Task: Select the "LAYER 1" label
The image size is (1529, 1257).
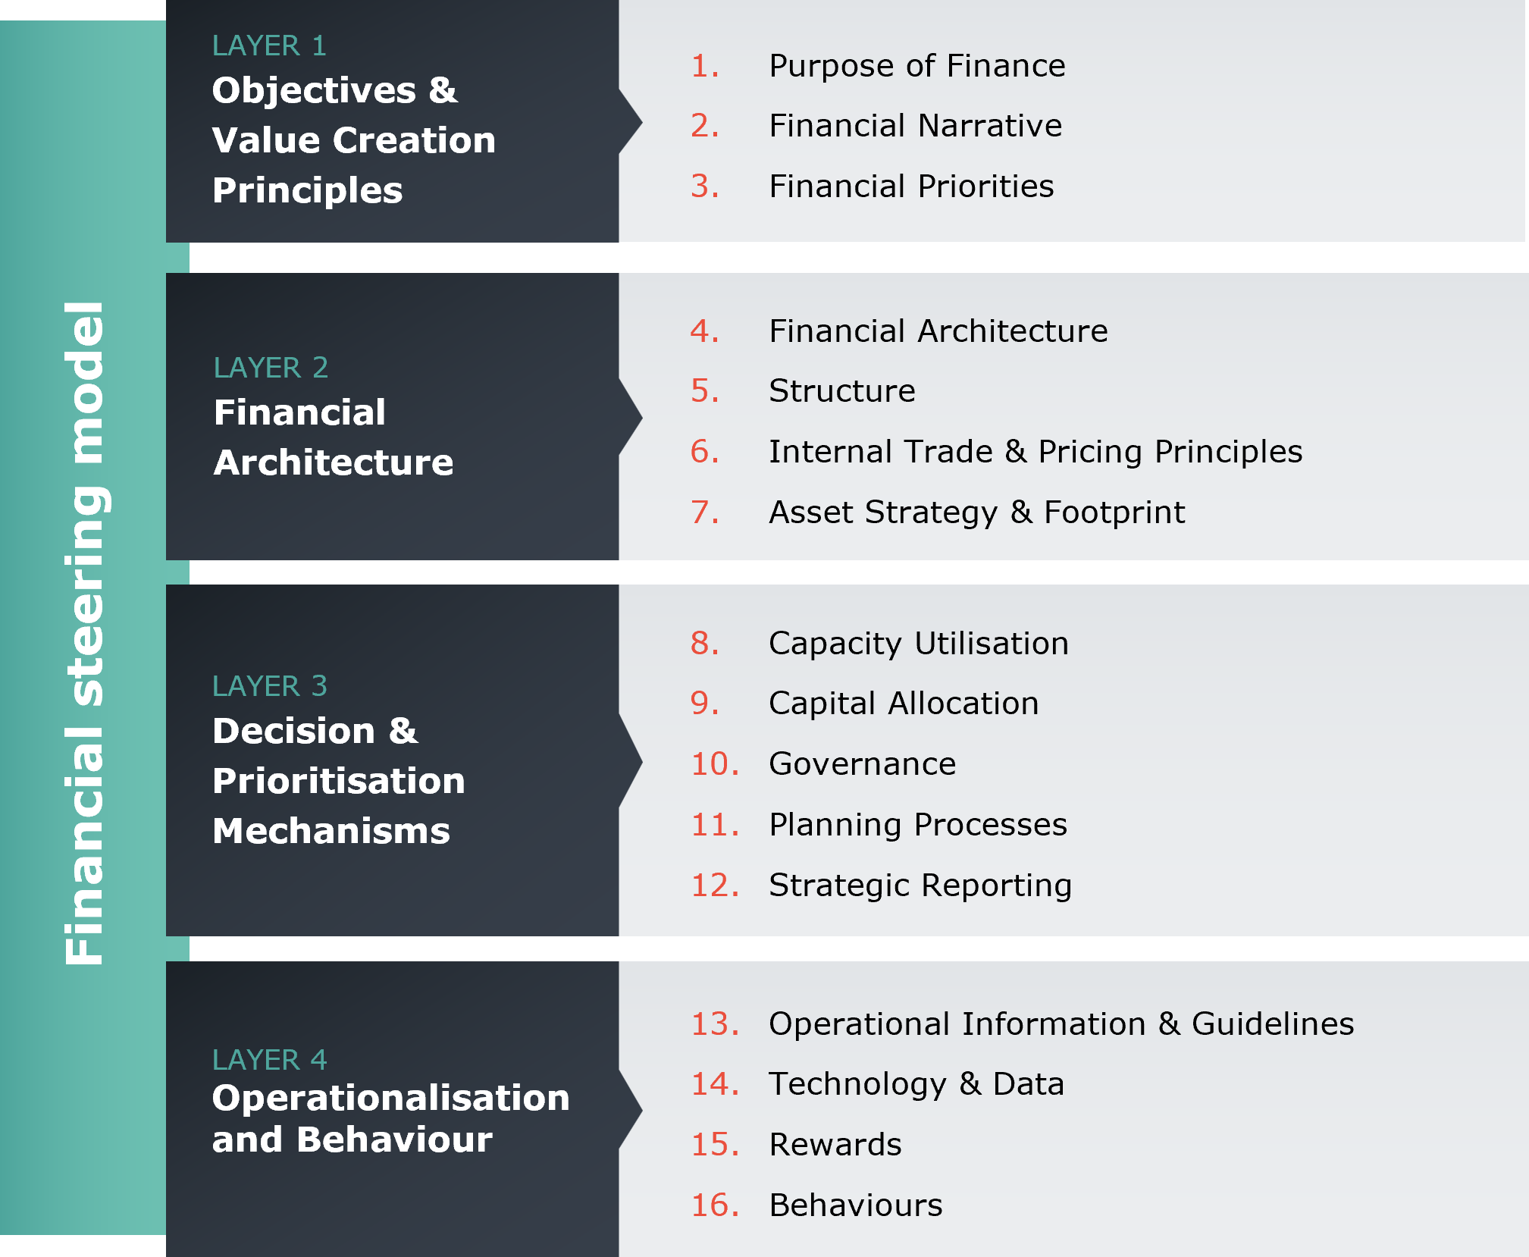Action: (269, 45)
